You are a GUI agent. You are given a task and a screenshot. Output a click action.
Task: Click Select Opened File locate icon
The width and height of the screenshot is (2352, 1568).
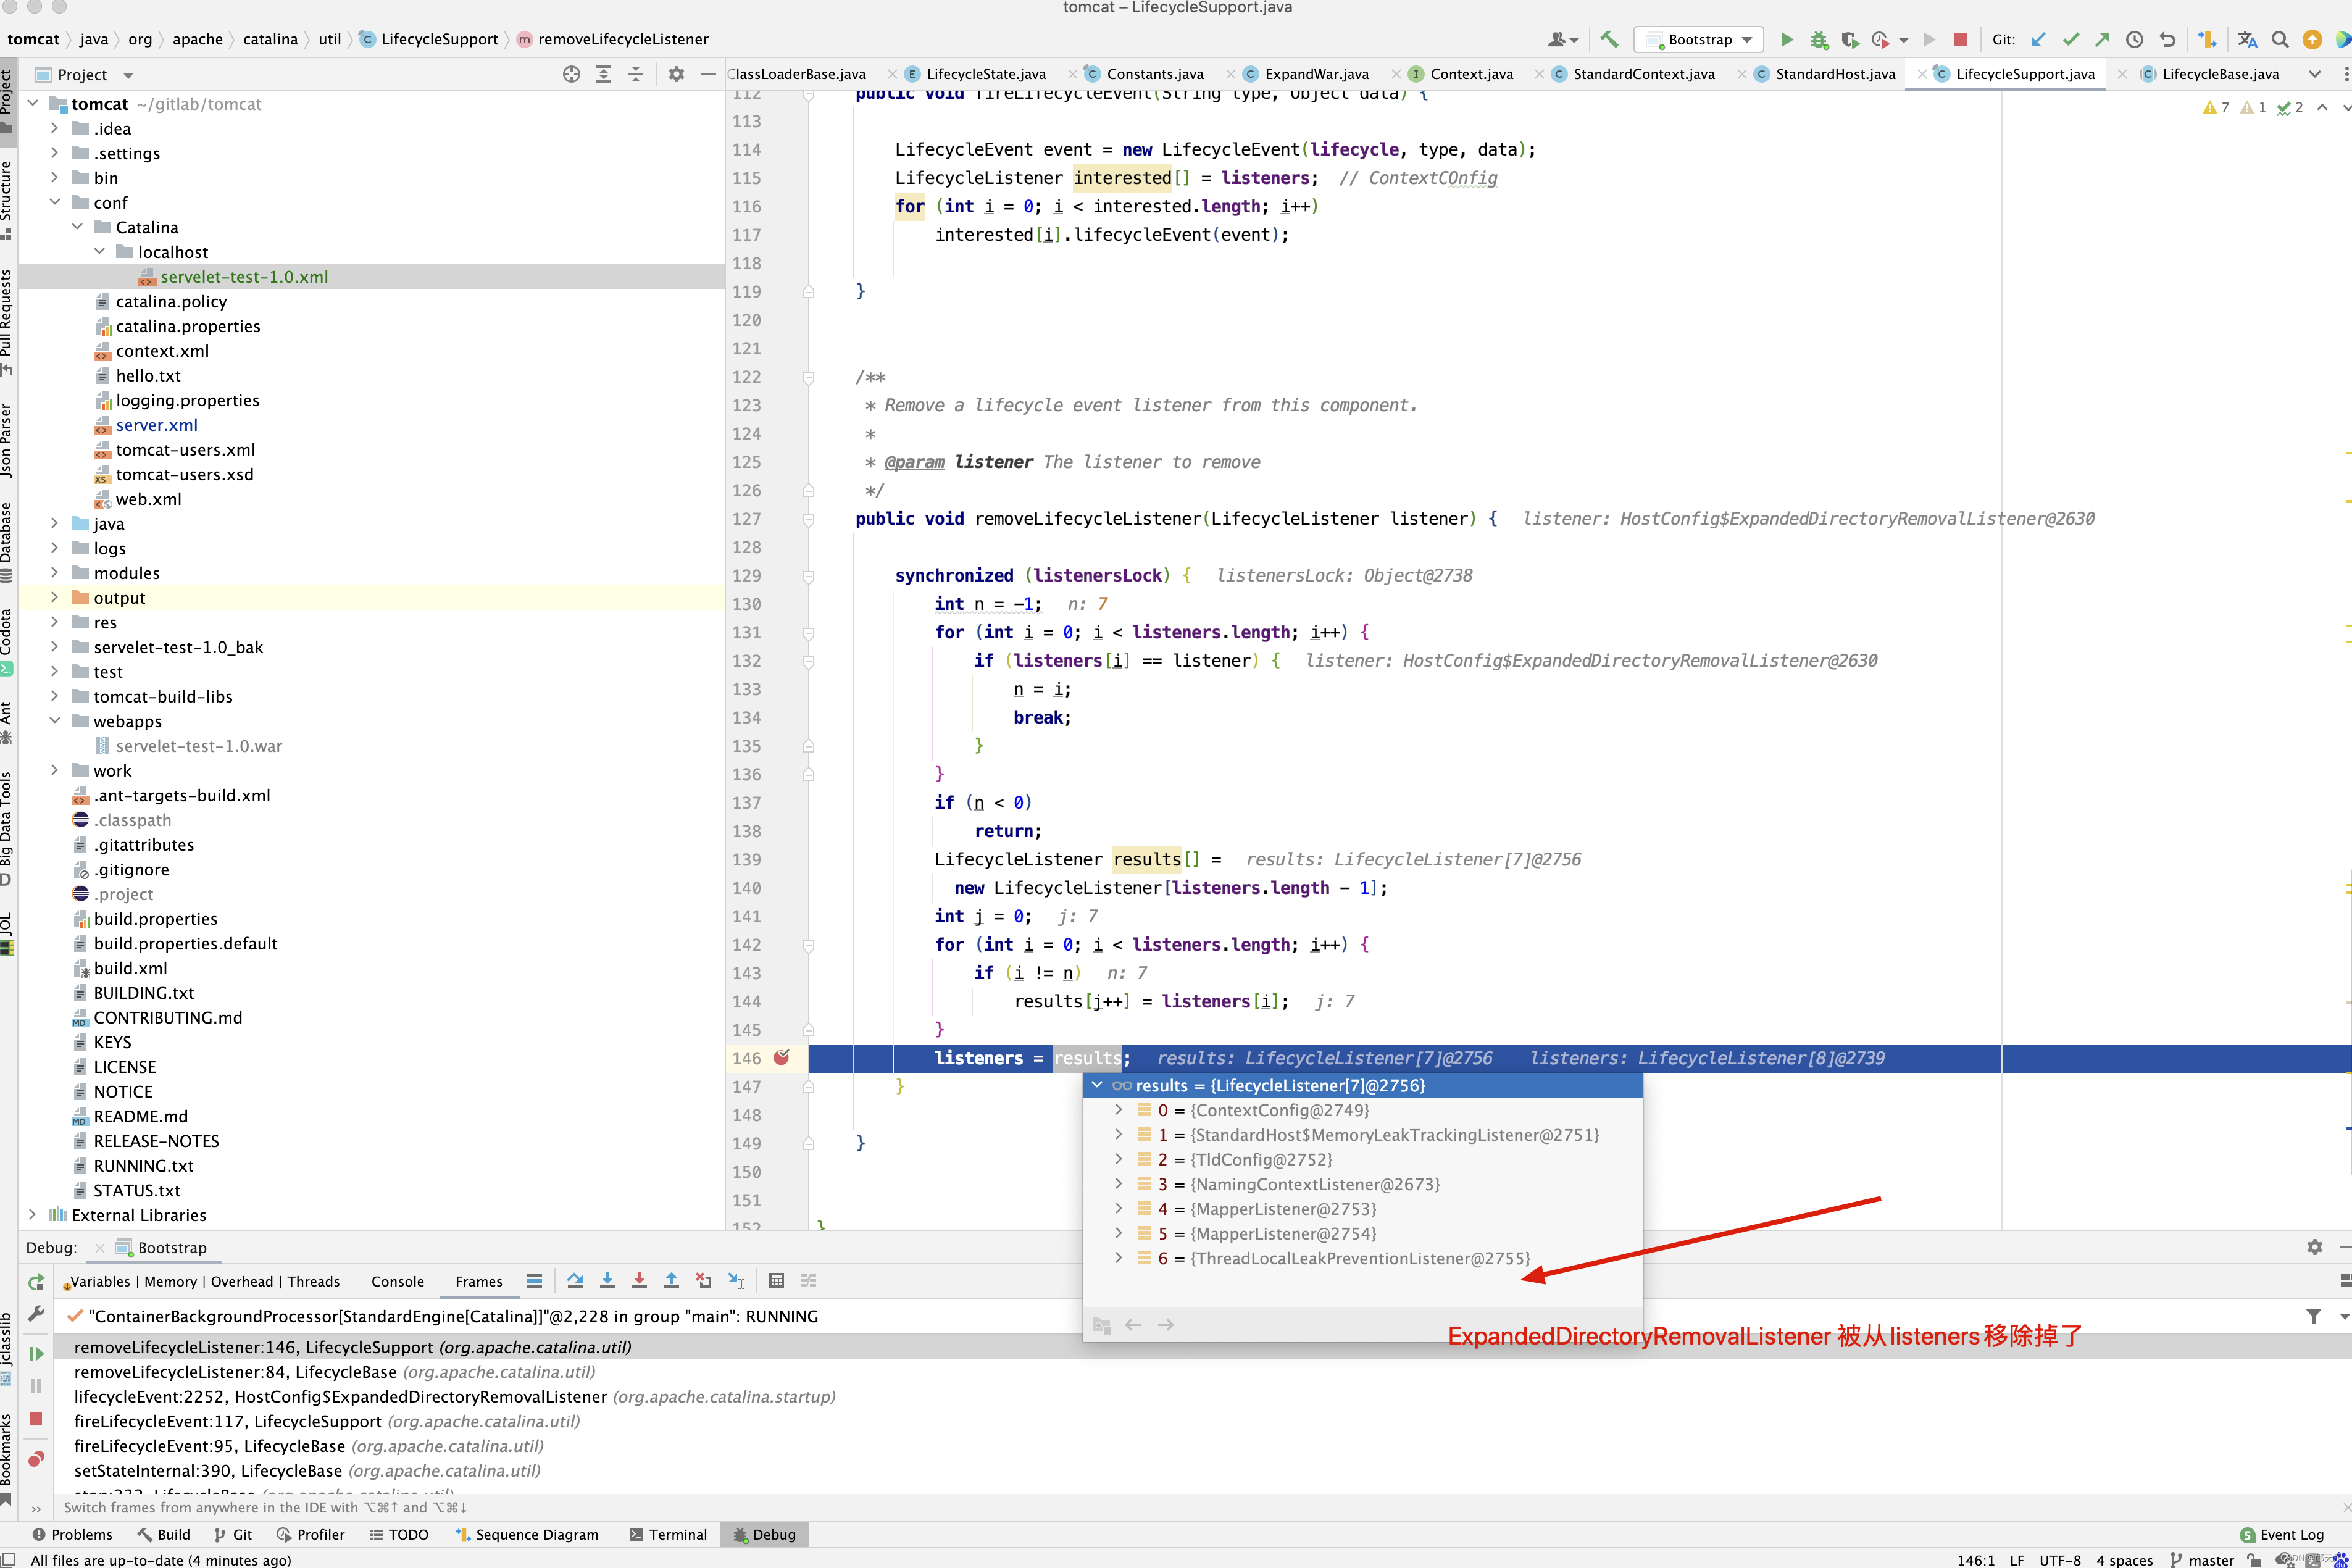pyautogui.click(x=571, y=74)
